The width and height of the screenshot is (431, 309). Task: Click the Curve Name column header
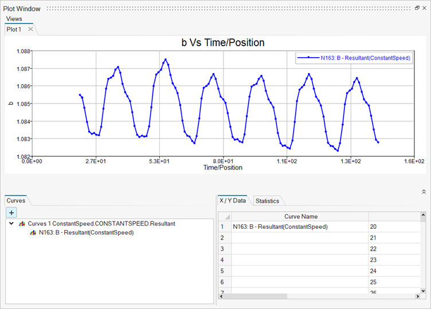(x=300, y=217)
